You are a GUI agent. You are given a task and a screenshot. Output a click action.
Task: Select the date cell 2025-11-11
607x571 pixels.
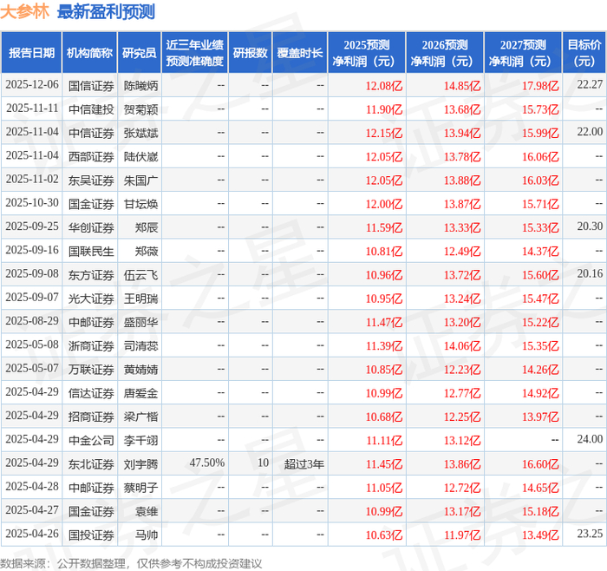pyautogui.click(x=32, y=108)
